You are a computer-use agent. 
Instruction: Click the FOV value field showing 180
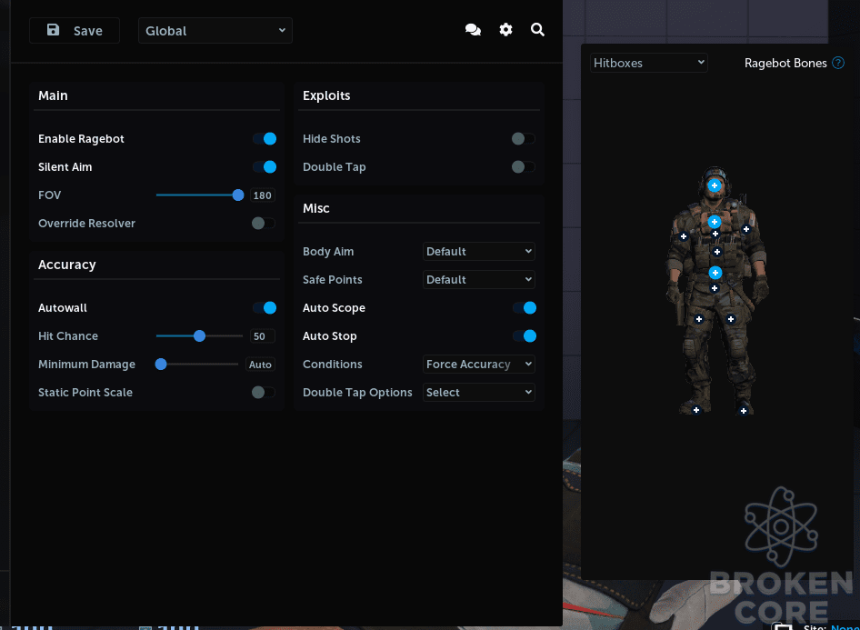pos(262,195)
